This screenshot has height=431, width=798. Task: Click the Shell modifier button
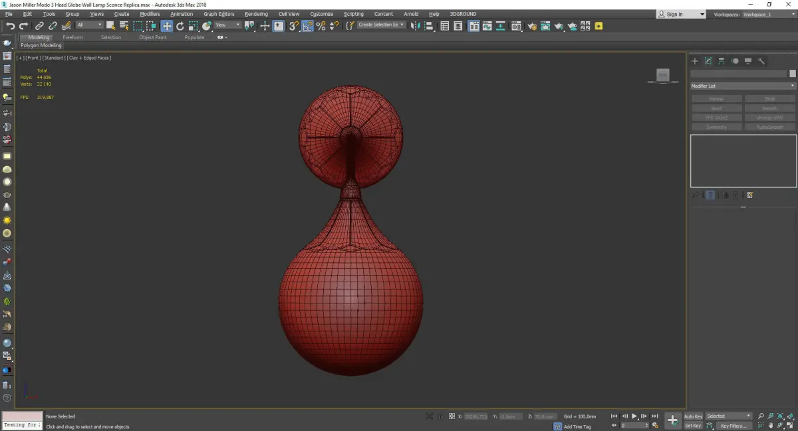point(769,99)
